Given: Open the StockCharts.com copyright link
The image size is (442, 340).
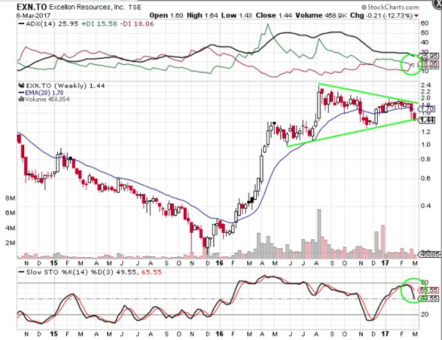Looking at the screenshot, I should [x=390, y=7].
